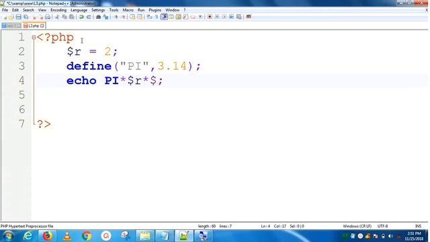Open the Window menu

[172, 10]
